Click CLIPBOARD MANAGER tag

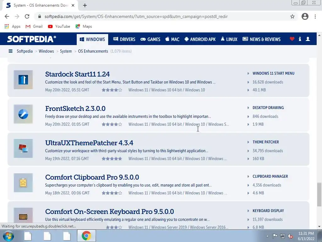coord(270,176)
